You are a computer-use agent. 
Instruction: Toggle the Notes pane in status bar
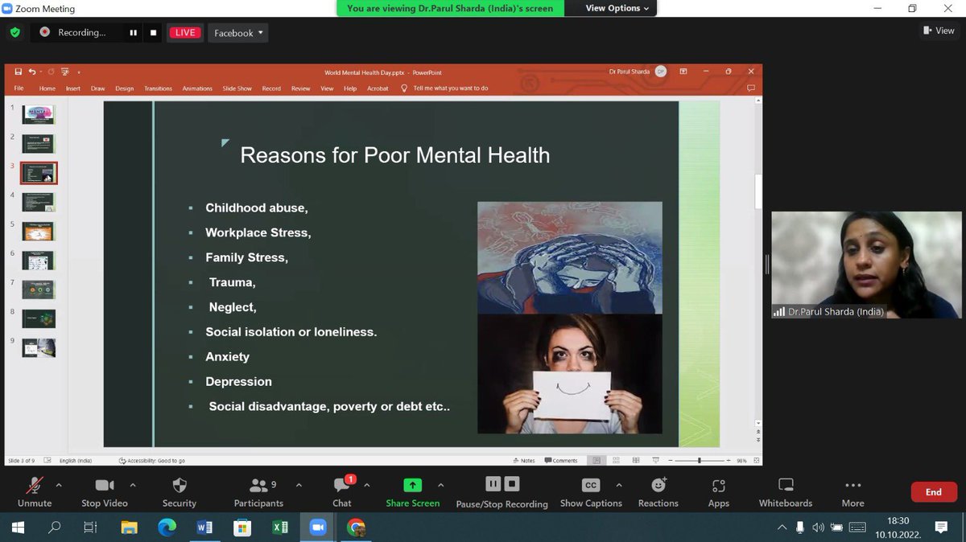coord(523,461)
